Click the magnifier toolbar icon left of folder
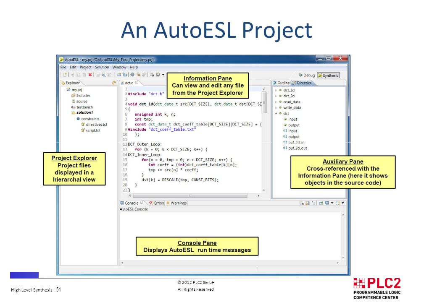Screen dimensions: 437x302 [x=103, y=75]
